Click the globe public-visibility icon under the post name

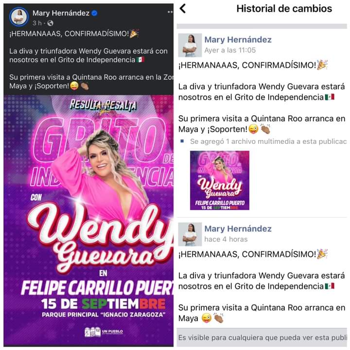(x=51, y=23)
